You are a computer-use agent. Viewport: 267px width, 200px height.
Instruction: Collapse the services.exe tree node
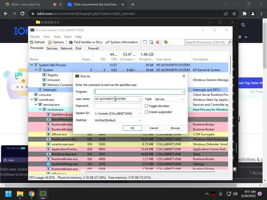36,104
